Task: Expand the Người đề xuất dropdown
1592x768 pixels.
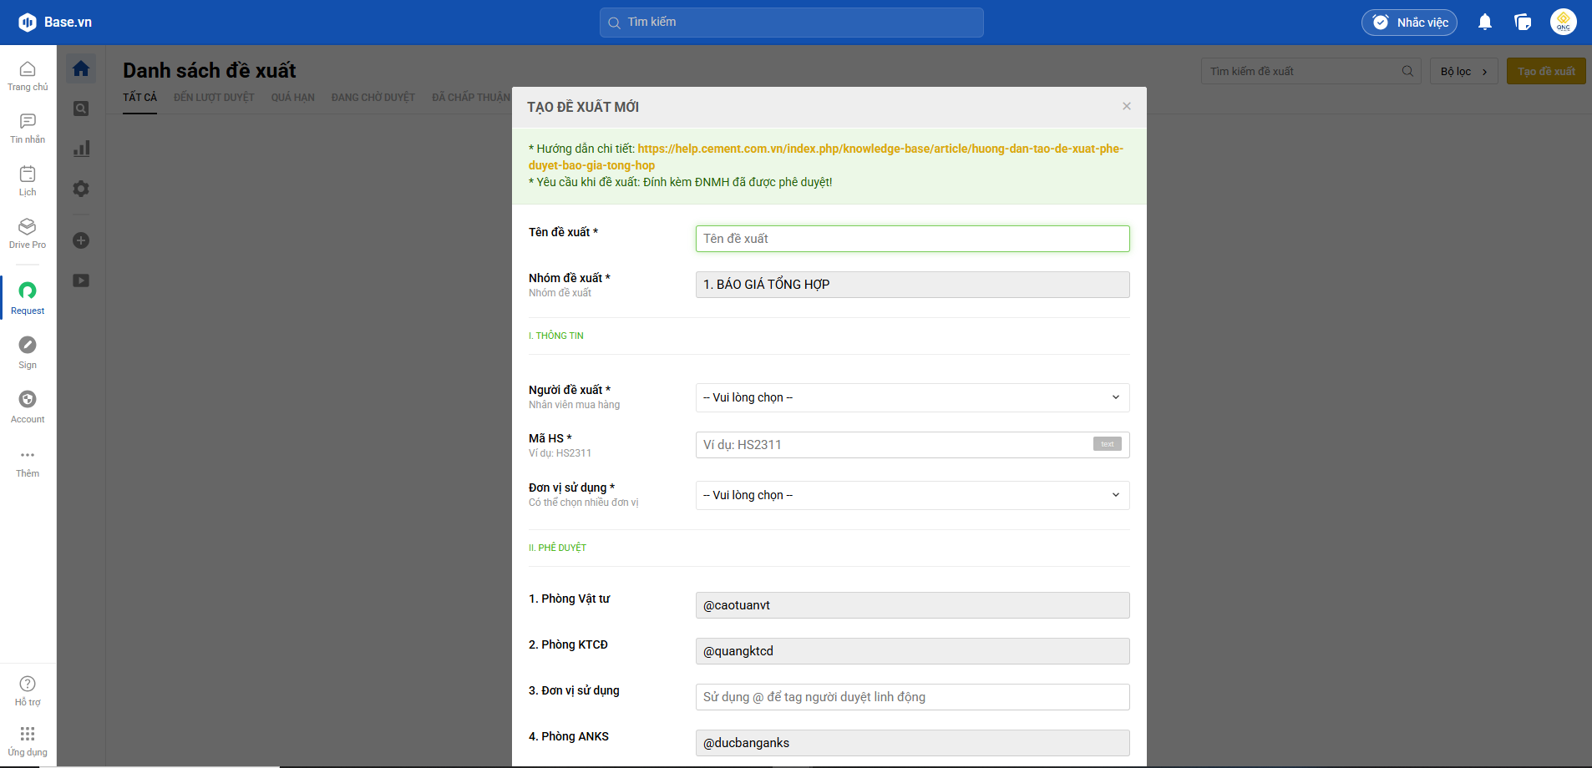Action: [912, 397]
